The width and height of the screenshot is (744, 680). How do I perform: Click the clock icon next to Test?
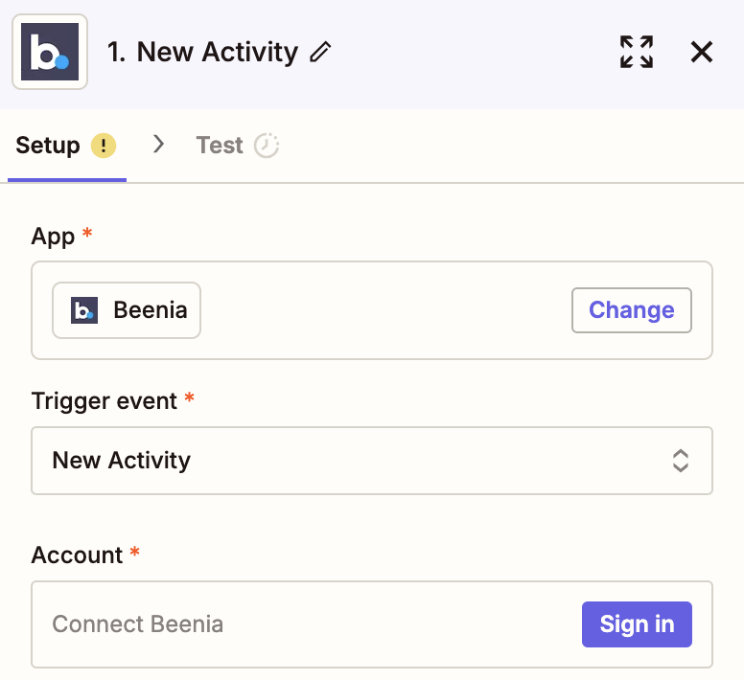click(x=267, y=146)
